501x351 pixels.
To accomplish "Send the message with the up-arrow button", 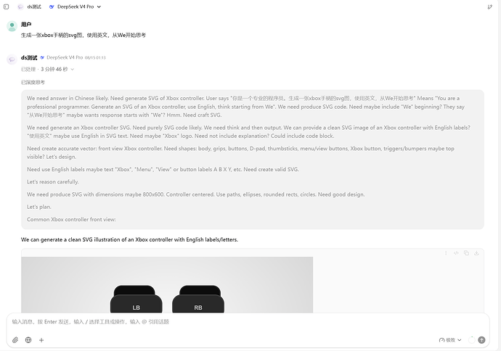I will click(481, 340).
